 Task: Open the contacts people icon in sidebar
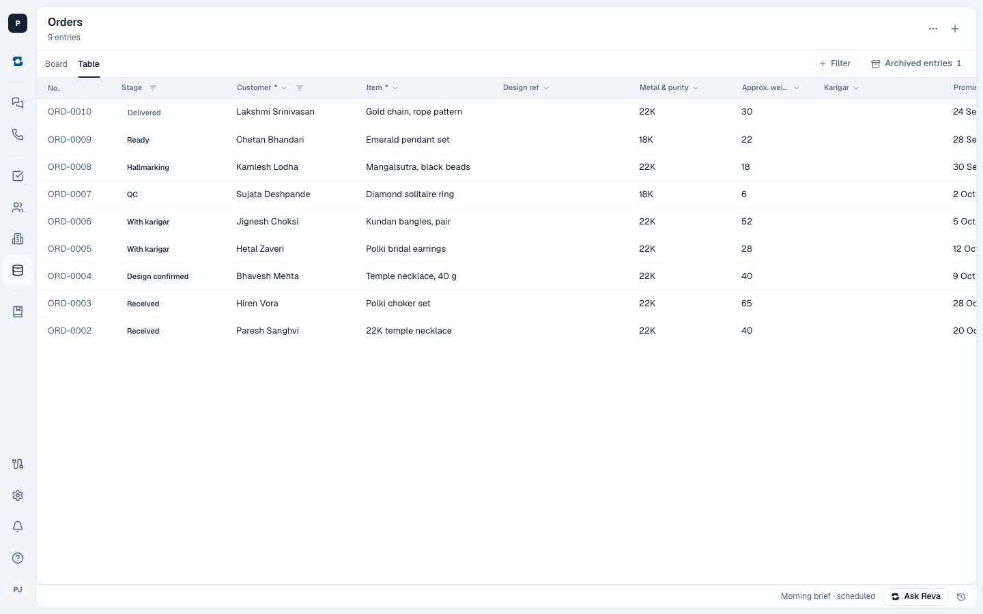(x=18, y=207)
